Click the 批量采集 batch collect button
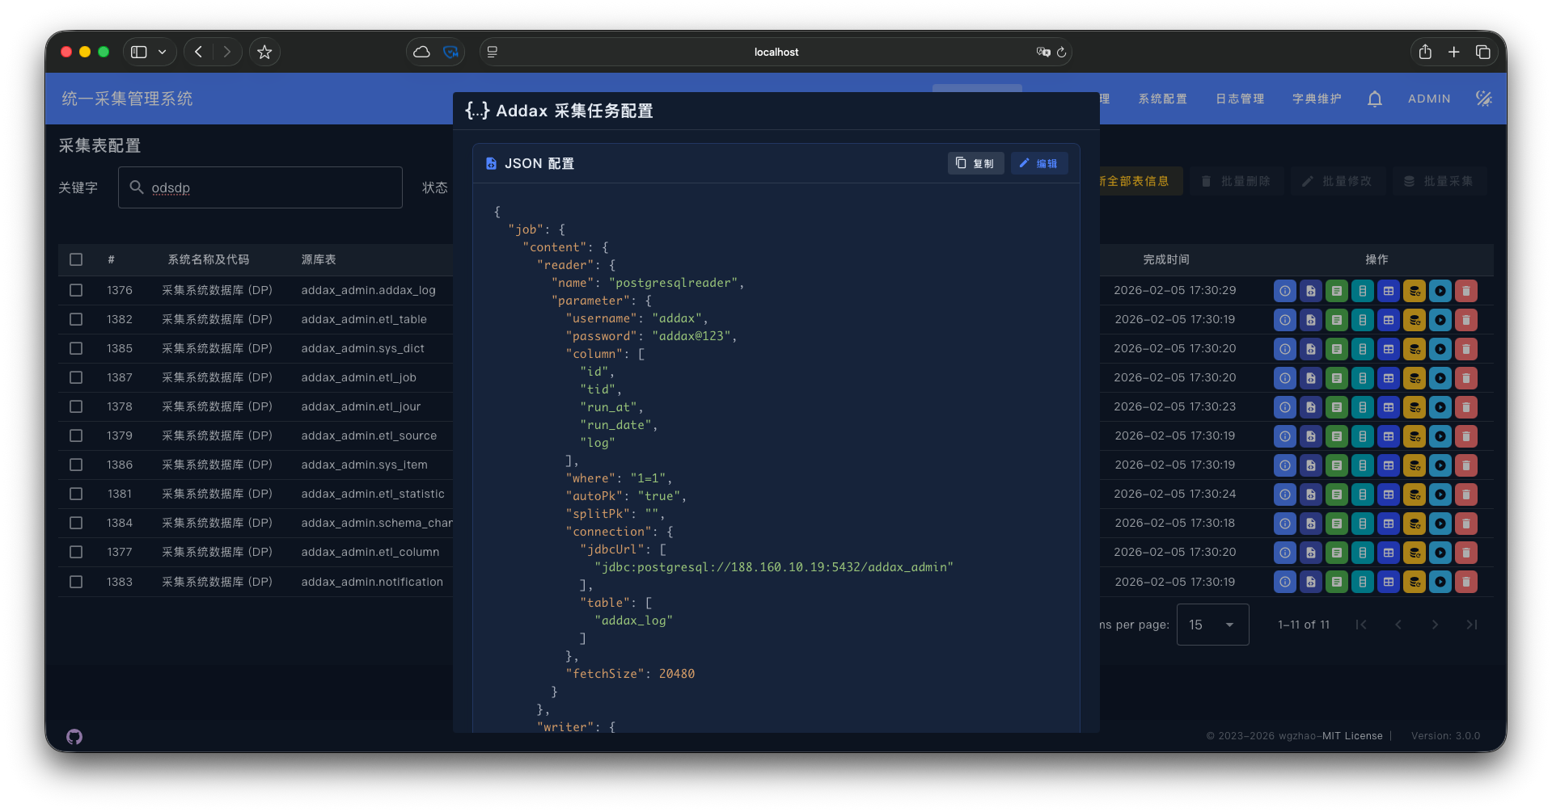Image resolution: width=1552 pixels, height=812 pixels. click(1439, 181)
